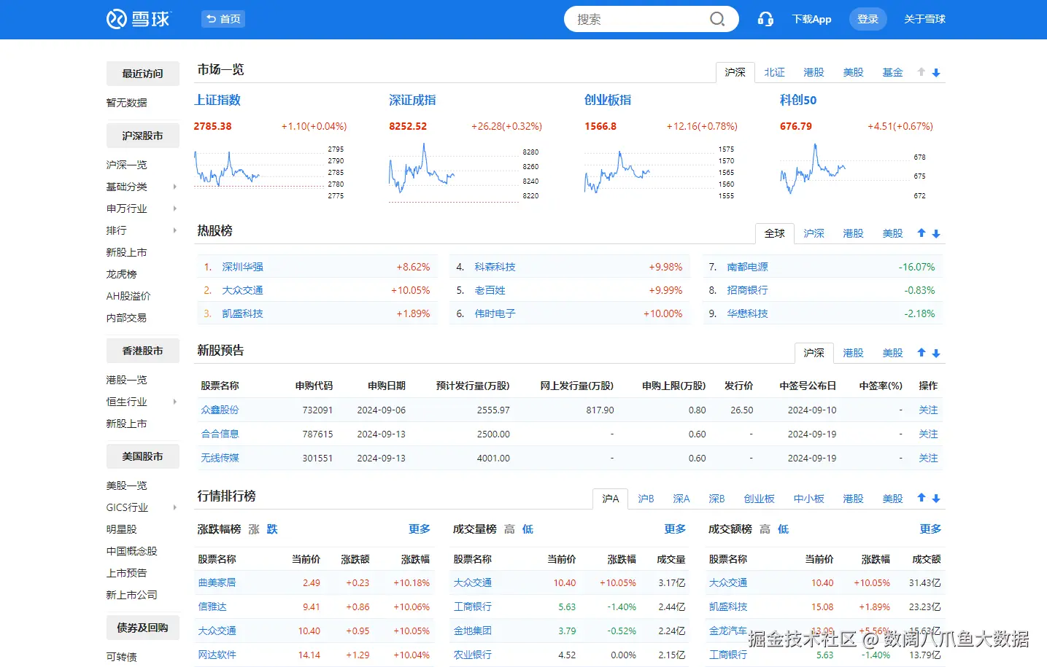Move the 热股榜 section down with the arrow
Viewport: 1047px width, 667px height.
[x=936, y=233]
